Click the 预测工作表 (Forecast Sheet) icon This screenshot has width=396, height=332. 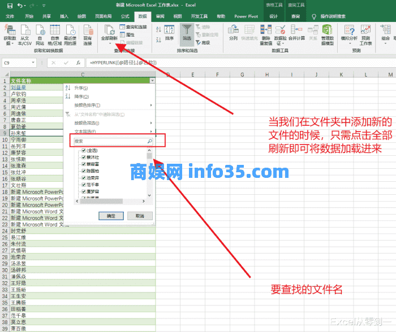[365, 30]
